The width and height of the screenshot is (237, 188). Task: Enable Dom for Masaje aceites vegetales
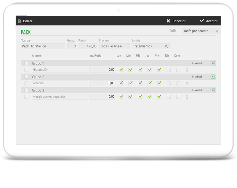tap(178, 97)
